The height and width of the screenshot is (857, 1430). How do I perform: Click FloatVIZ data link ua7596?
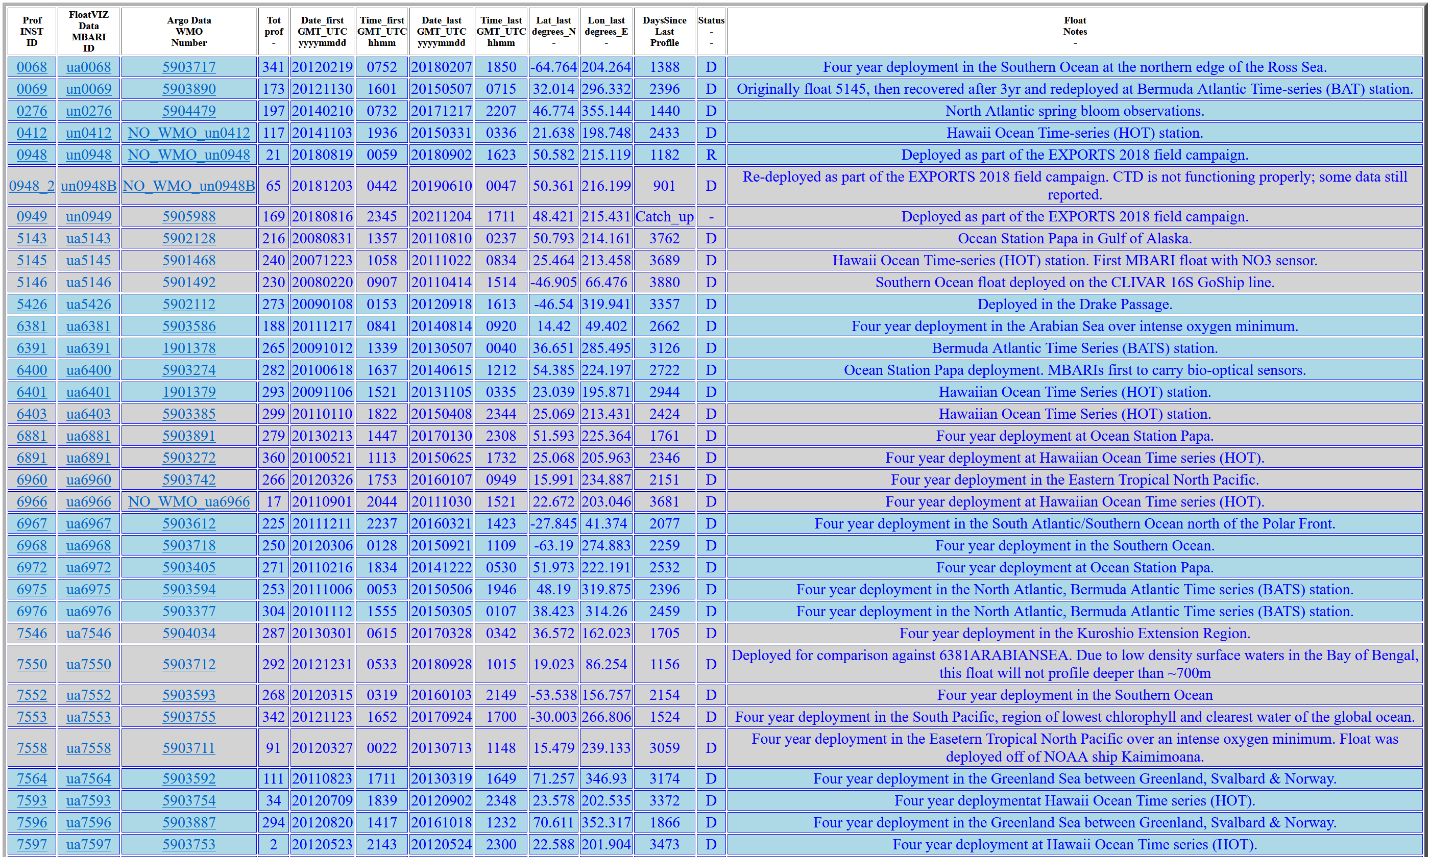tap(88, 822)
